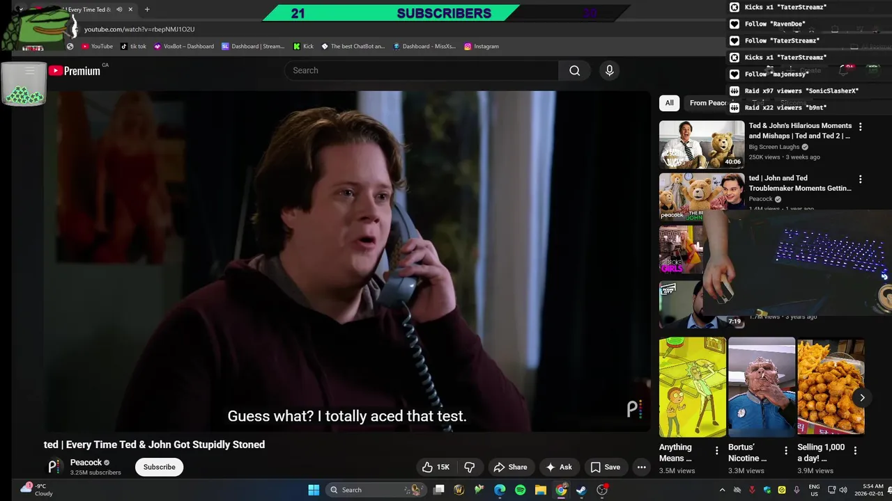Start voice search with microphone icon
Viewport: 892px width, 501px height.
(609, 70)
